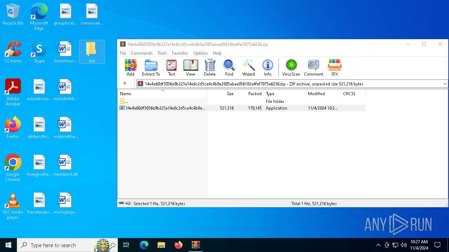Click the taskbar clock showing 10:27 AM
449x252 pixels.
click(419, 245)
